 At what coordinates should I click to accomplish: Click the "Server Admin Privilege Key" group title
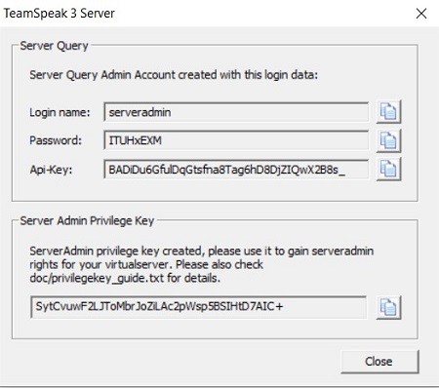87,221
